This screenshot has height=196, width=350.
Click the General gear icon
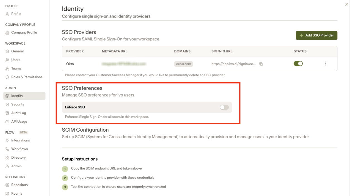[7, 51]
